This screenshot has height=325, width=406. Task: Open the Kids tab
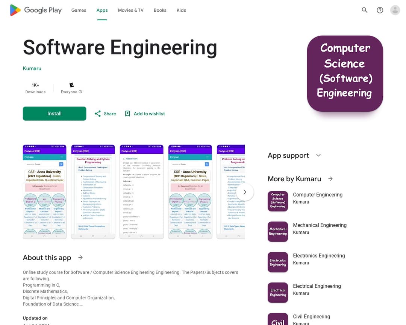pyautogui.click(x=181, y=10)
